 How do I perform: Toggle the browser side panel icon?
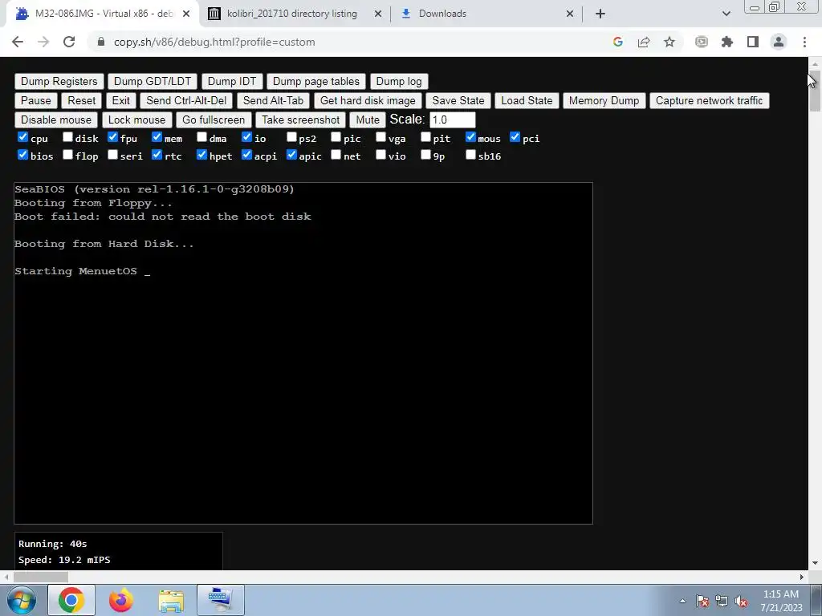[753, 42]
